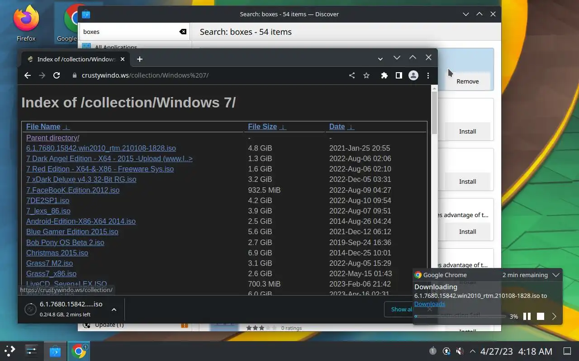Open Christmas 2015.iso link
The height and width of the screenshot is (361, 579).
(57, 253)
